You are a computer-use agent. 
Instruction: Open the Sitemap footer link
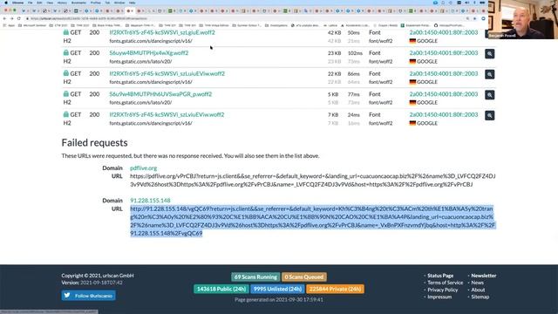[x=480, y=297]
